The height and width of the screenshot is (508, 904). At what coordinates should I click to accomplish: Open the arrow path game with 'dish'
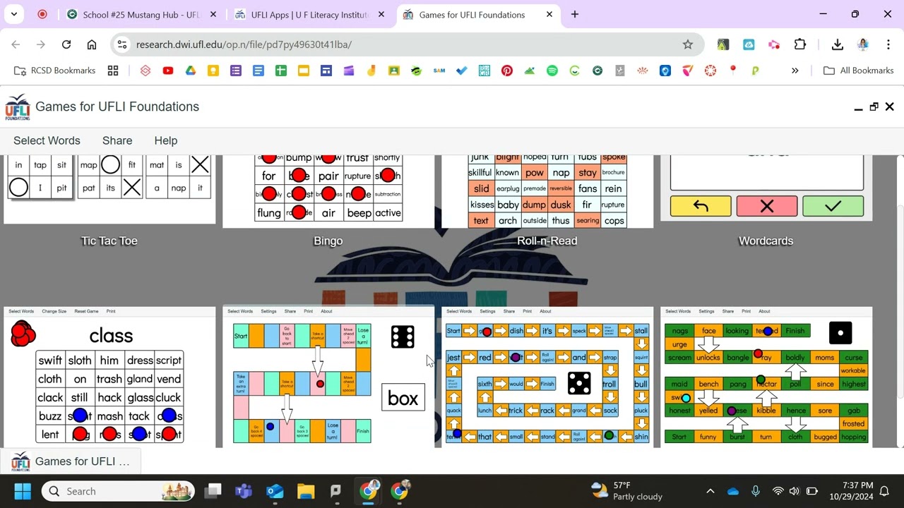(547, 377)
